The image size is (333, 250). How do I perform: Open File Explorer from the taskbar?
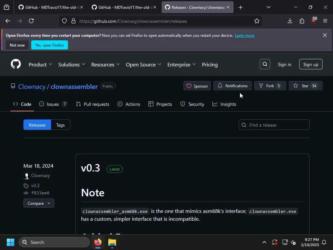tap(112, 242)
